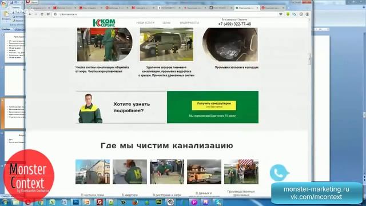Click the KomService logo in the site header
366x206 pixels.
coord(104,23)
